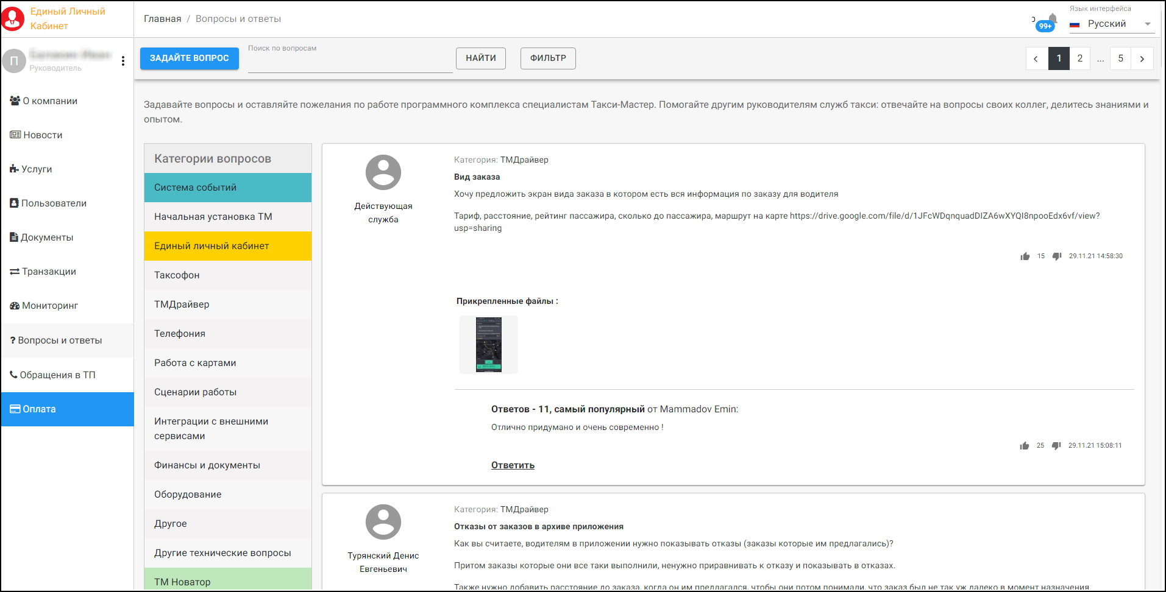This screenshot has height=592, width=1166.
Task: Go to previous page with left chevron
Action: pyautogui.click(x=1036, y=58)
